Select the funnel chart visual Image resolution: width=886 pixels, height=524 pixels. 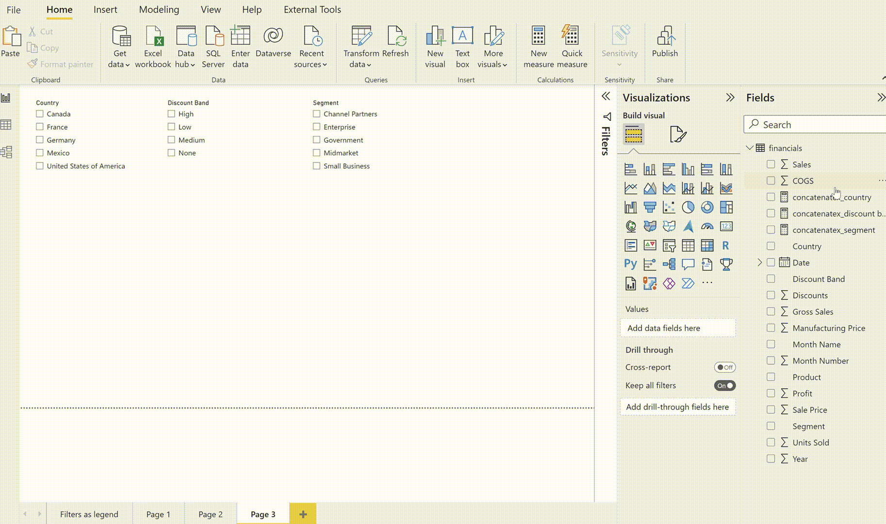(650, 207)
